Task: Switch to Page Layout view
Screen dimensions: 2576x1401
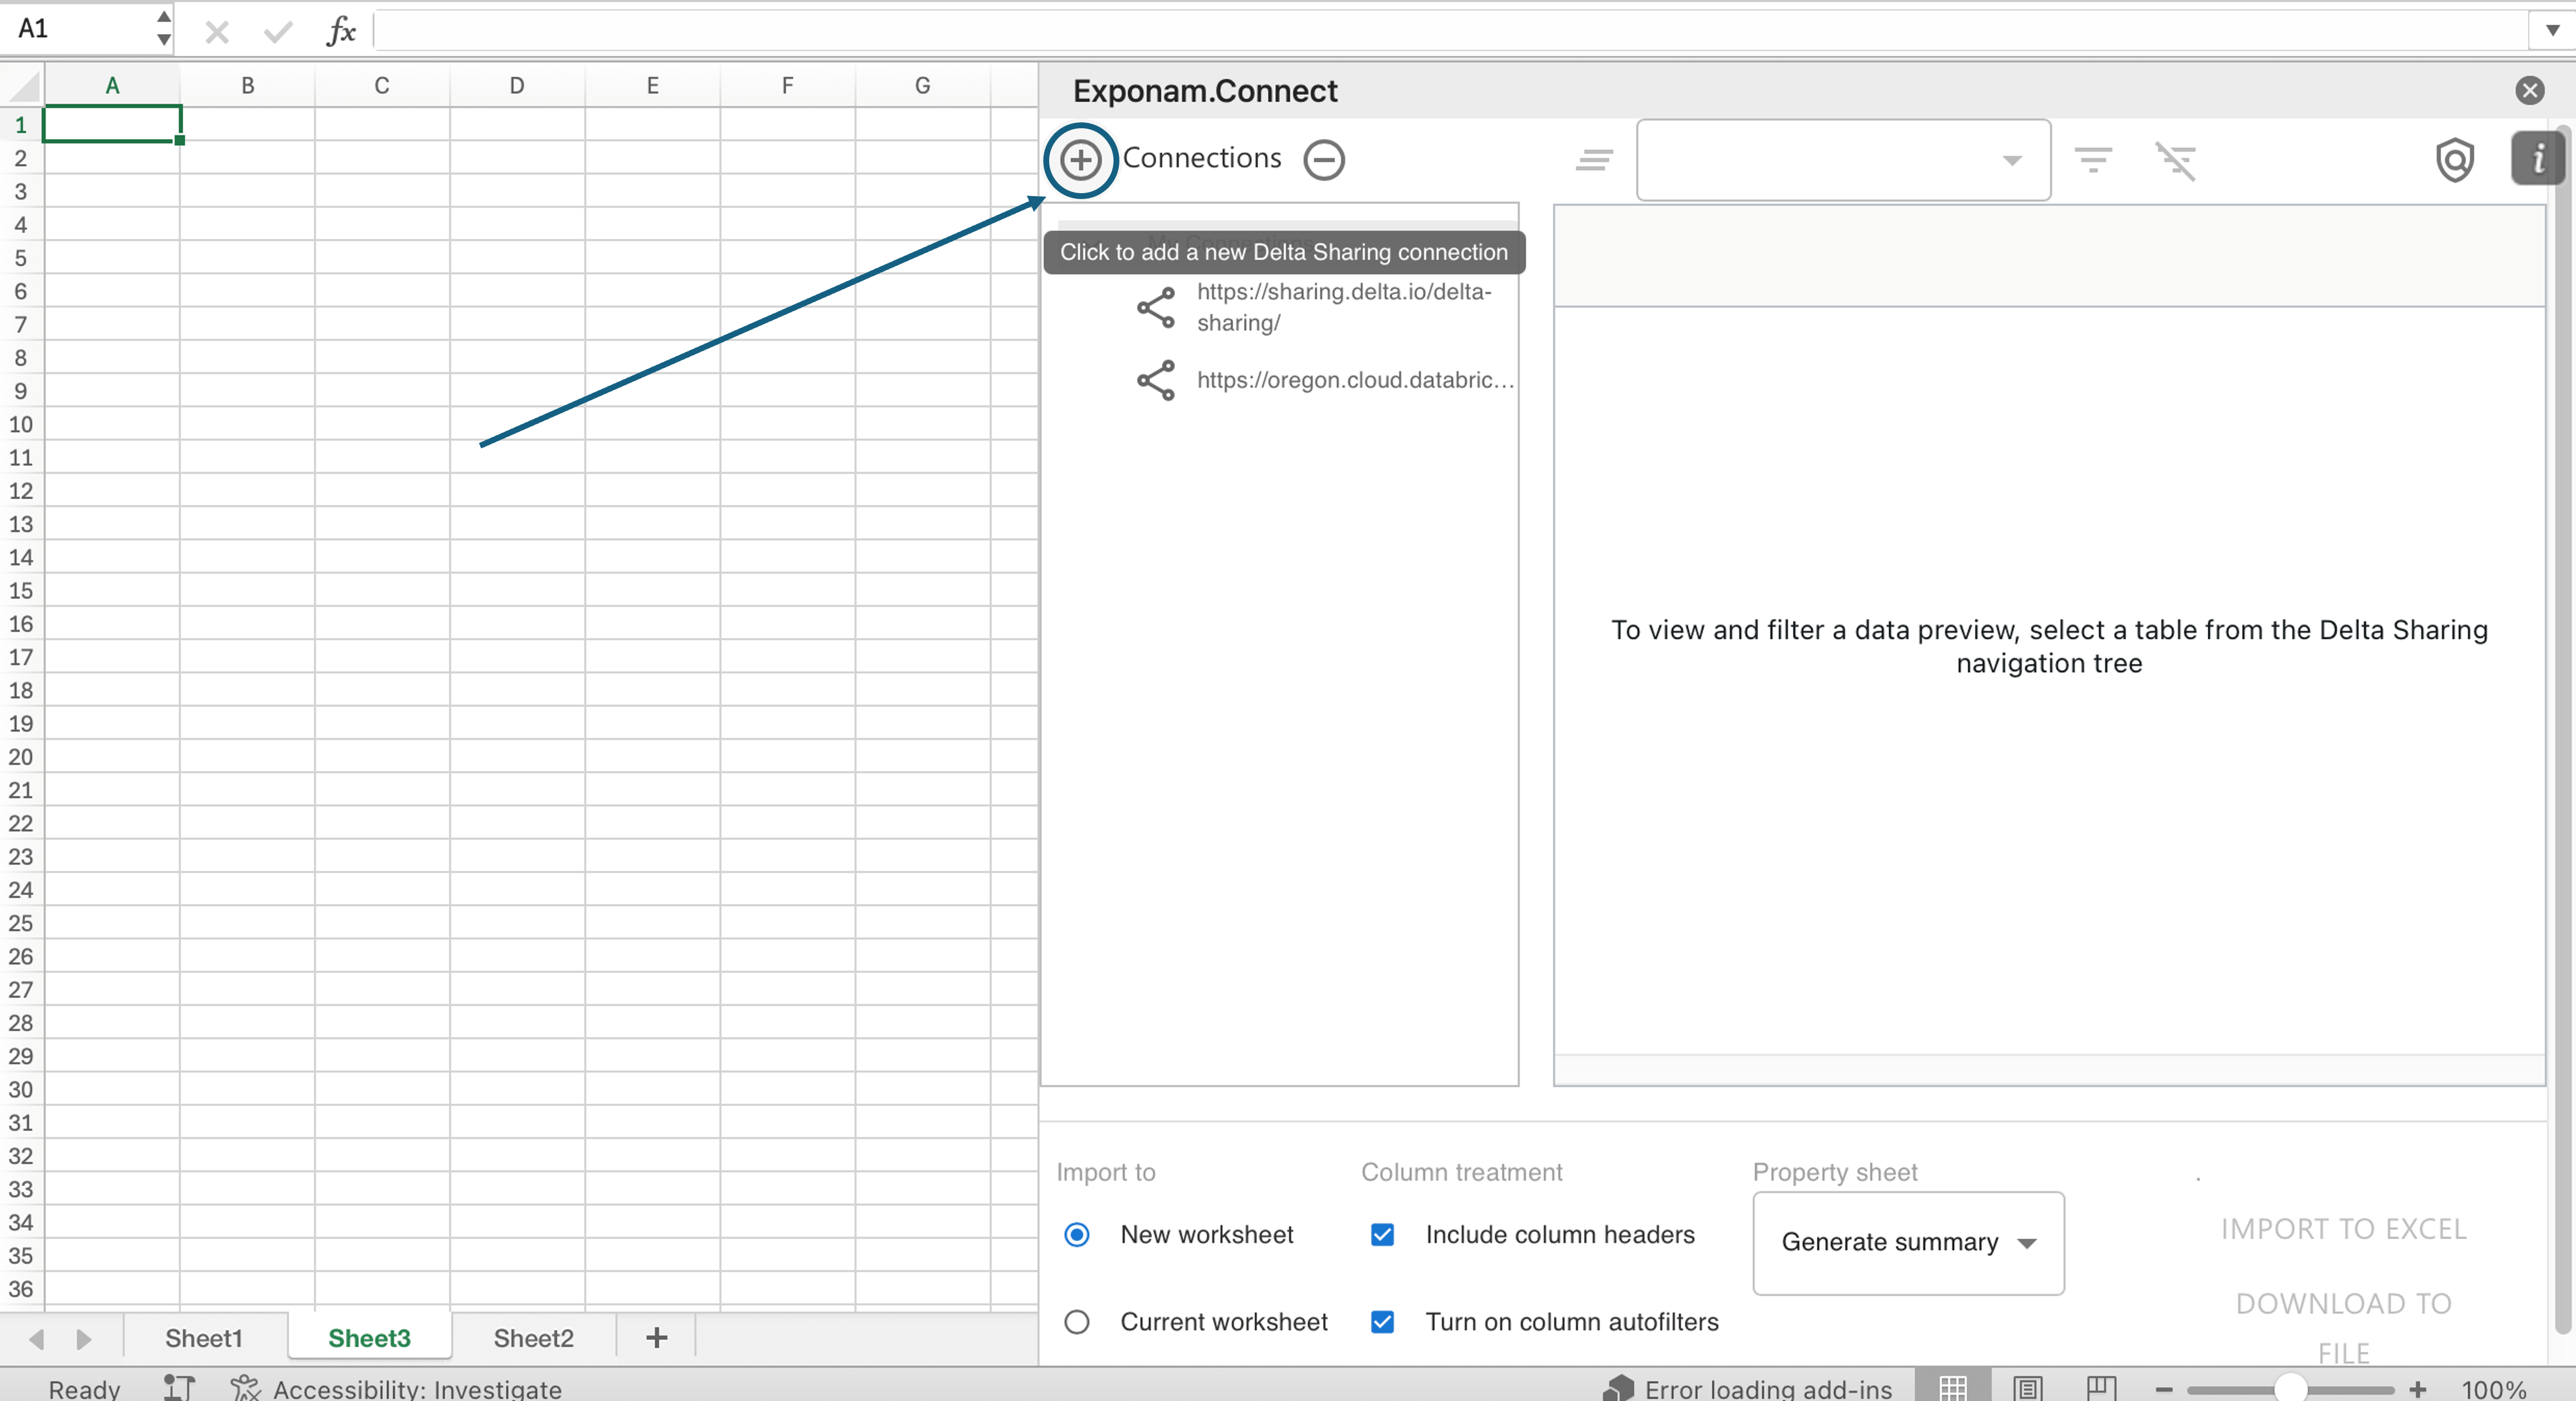Action: coord(2027,1387)
